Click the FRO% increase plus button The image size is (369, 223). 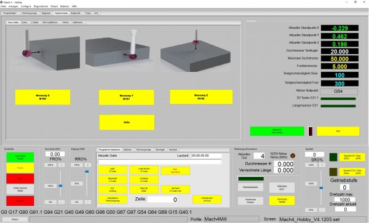click(61, 165)
